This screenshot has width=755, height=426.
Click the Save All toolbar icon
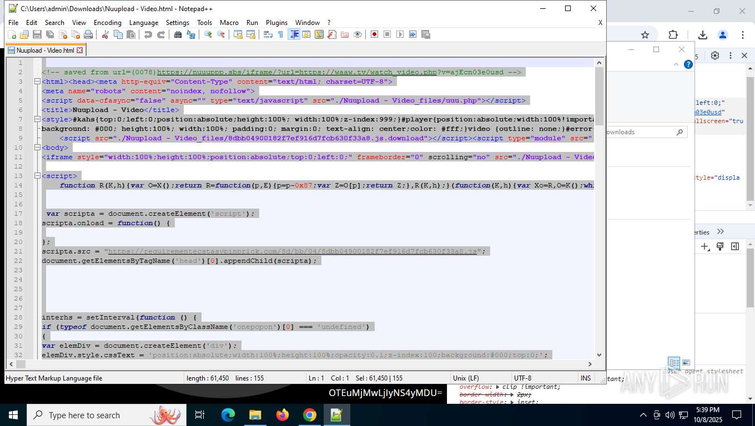tap(50, 34)
